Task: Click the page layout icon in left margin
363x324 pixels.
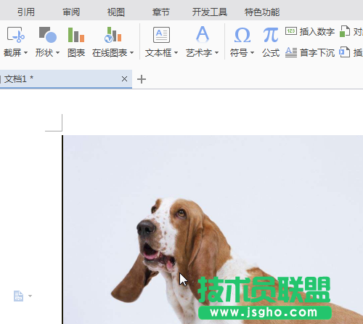Action: (18, 296)
